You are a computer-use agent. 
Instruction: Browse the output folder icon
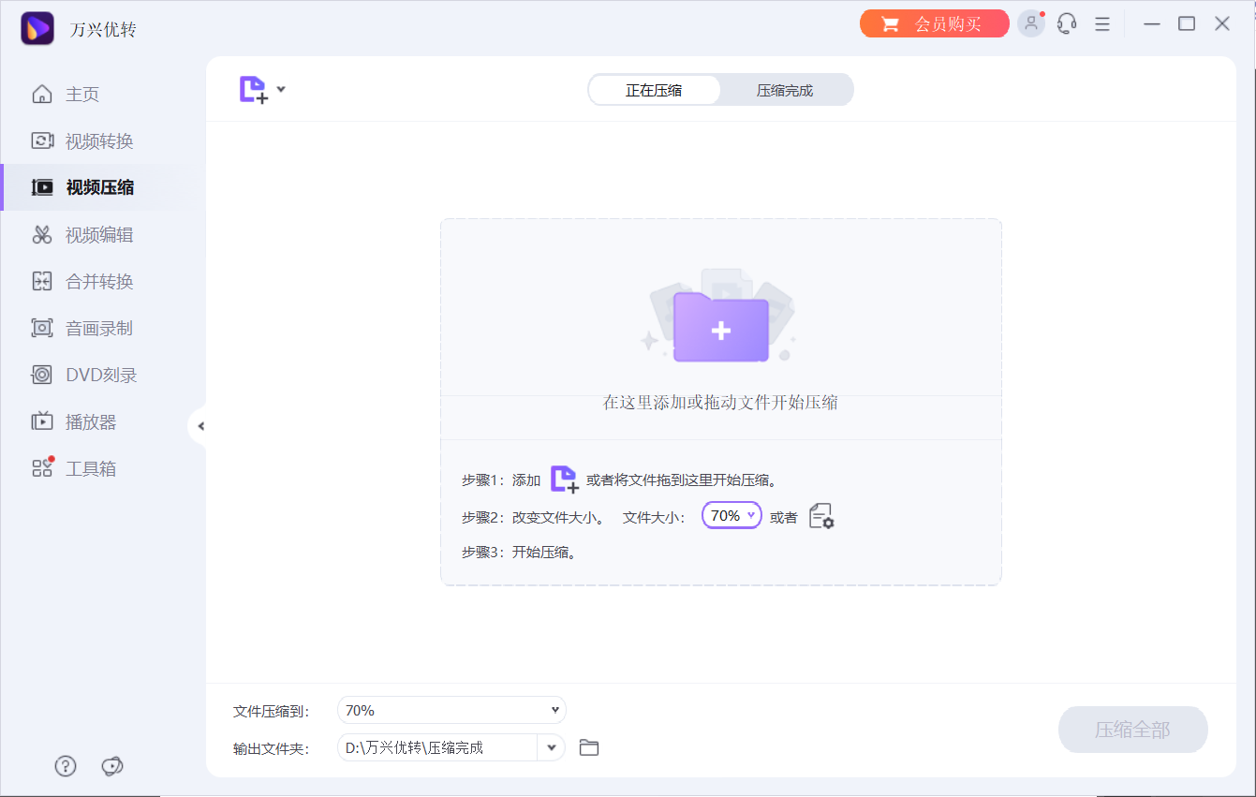click(x=589, y=747)
